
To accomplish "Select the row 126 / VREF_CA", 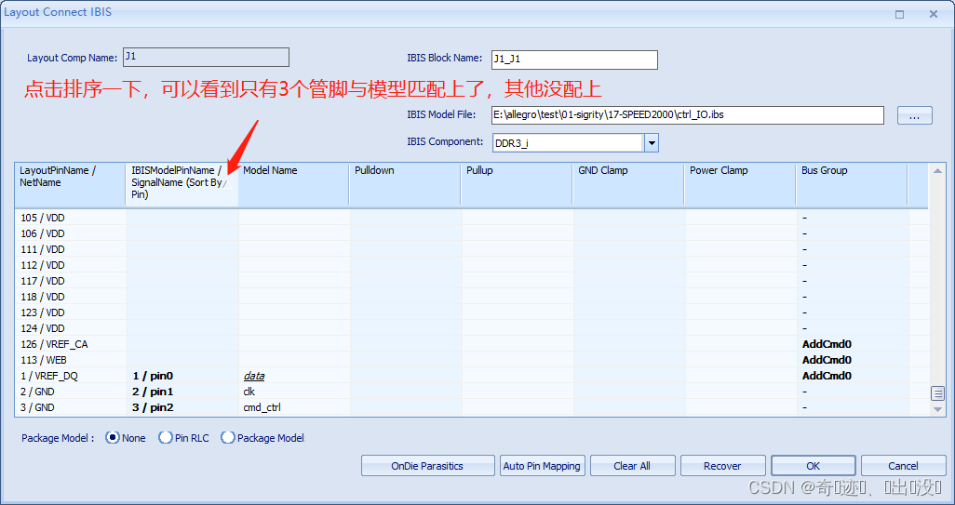I will coord(471,344).
